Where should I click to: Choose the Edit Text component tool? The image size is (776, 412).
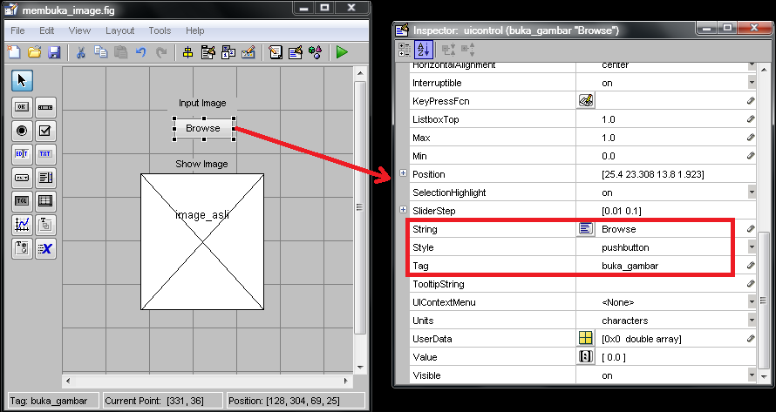[22, 154]
